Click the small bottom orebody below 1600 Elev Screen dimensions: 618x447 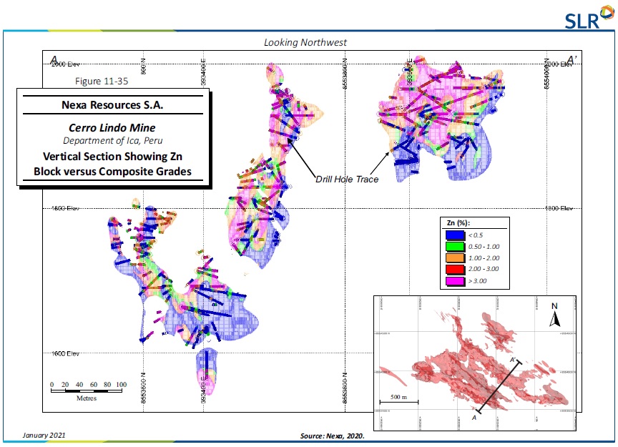207,371
